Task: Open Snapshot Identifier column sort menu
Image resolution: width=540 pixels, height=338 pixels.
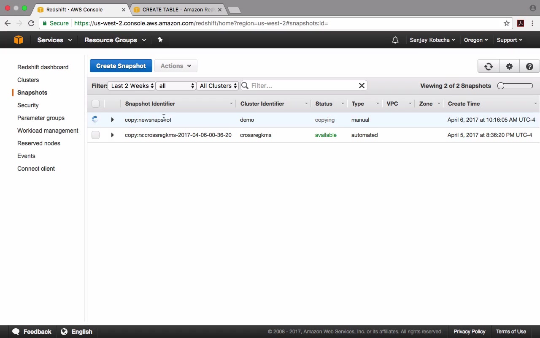Action: [x=231, y=104]
